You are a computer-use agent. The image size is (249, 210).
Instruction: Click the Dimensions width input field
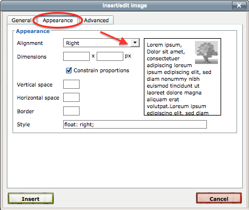[76, 56]
